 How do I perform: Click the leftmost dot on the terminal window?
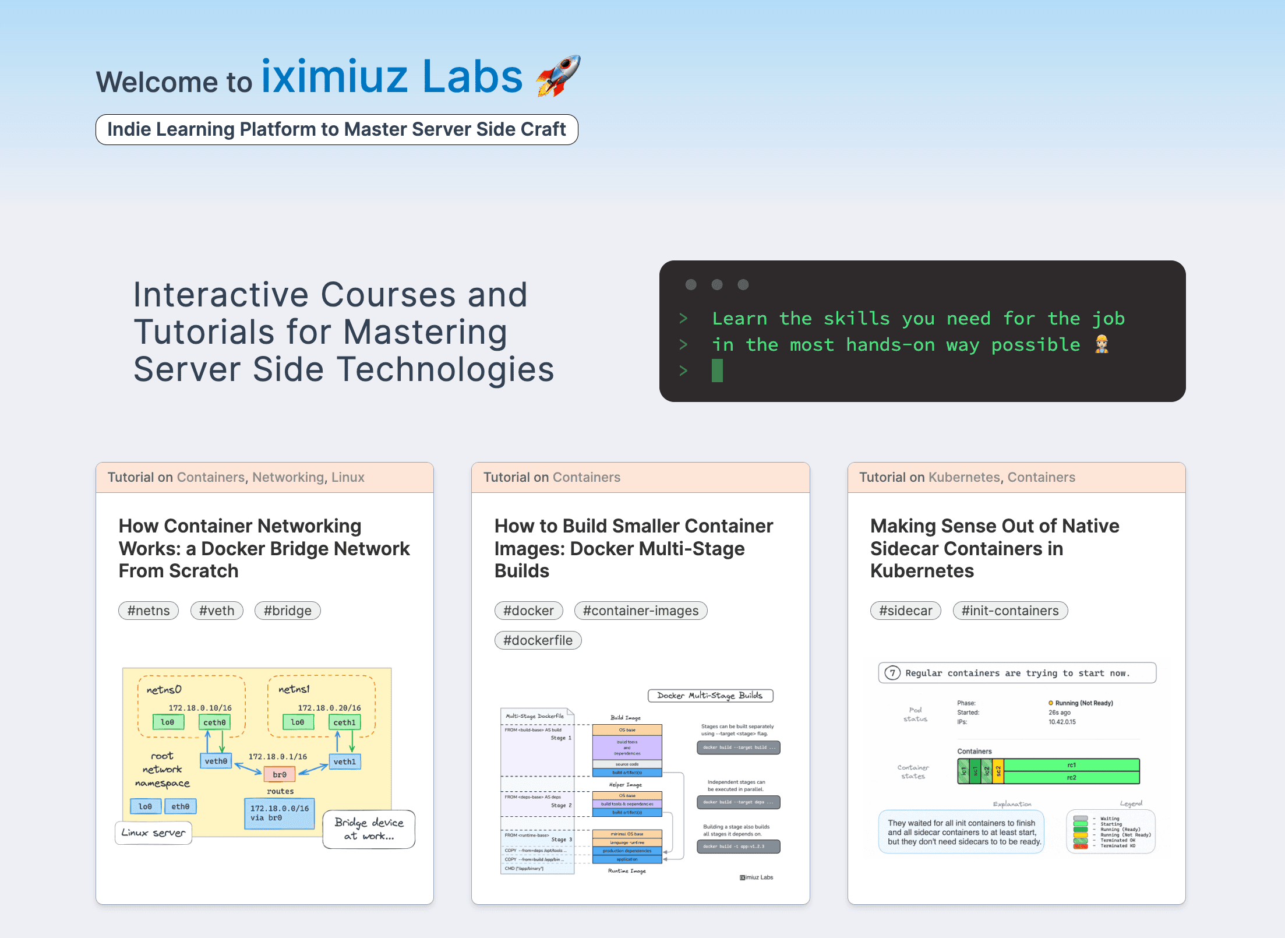[x=692, y=285]
